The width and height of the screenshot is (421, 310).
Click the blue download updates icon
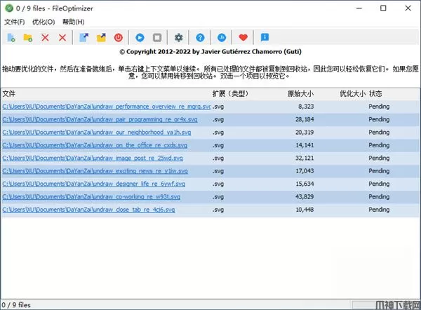point(222,37)
